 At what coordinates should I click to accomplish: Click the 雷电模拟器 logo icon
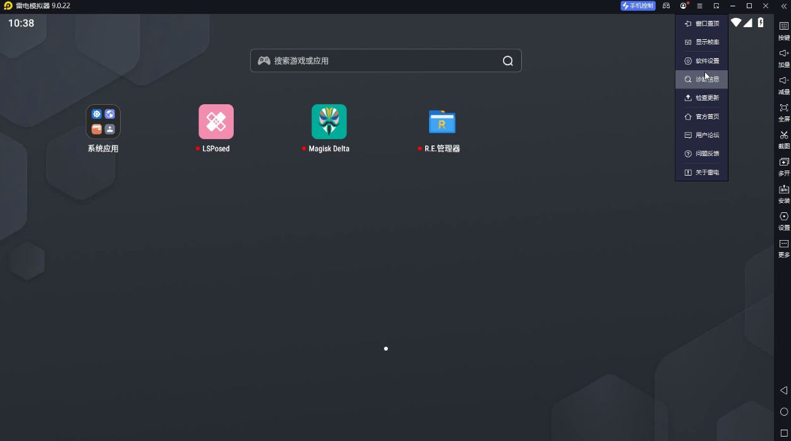click(x=8, y=6)
